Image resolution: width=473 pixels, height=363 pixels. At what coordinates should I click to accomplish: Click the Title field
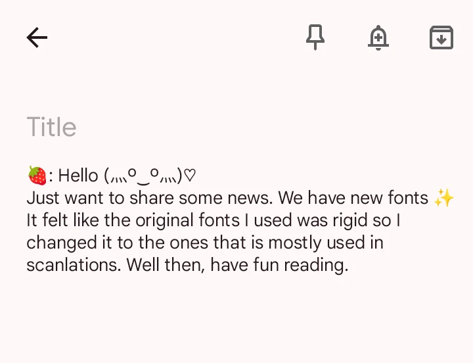point(52,127)
